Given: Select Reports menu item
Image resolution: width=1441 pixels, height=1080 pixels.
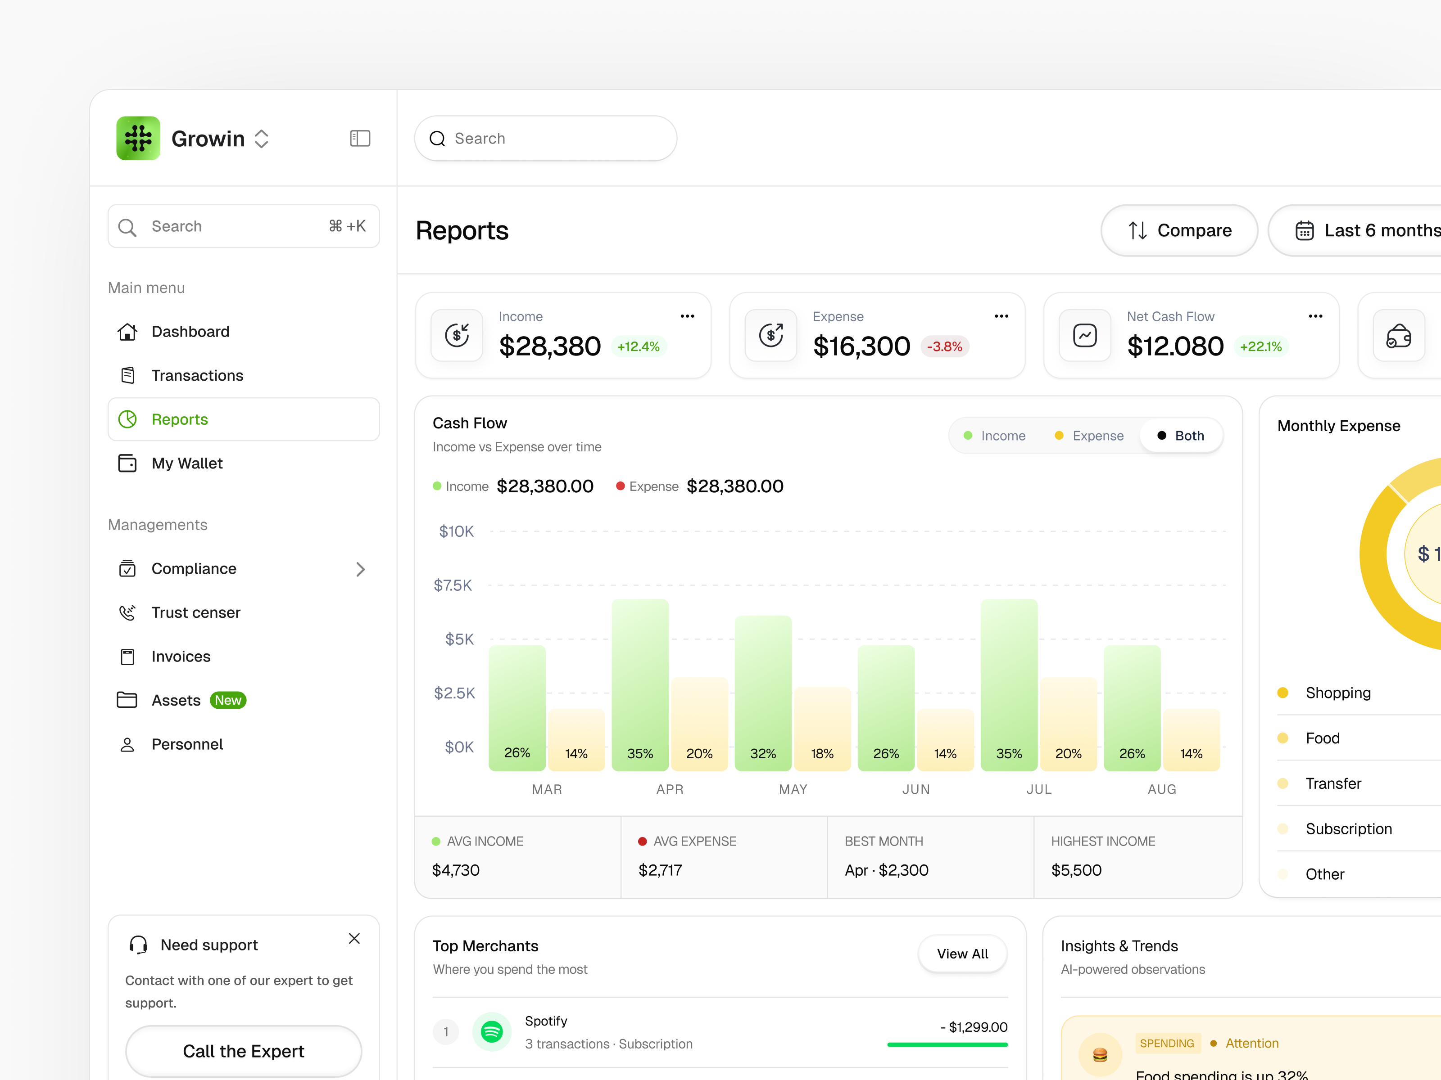Looking at the screenshot, I should coord(244,419).
